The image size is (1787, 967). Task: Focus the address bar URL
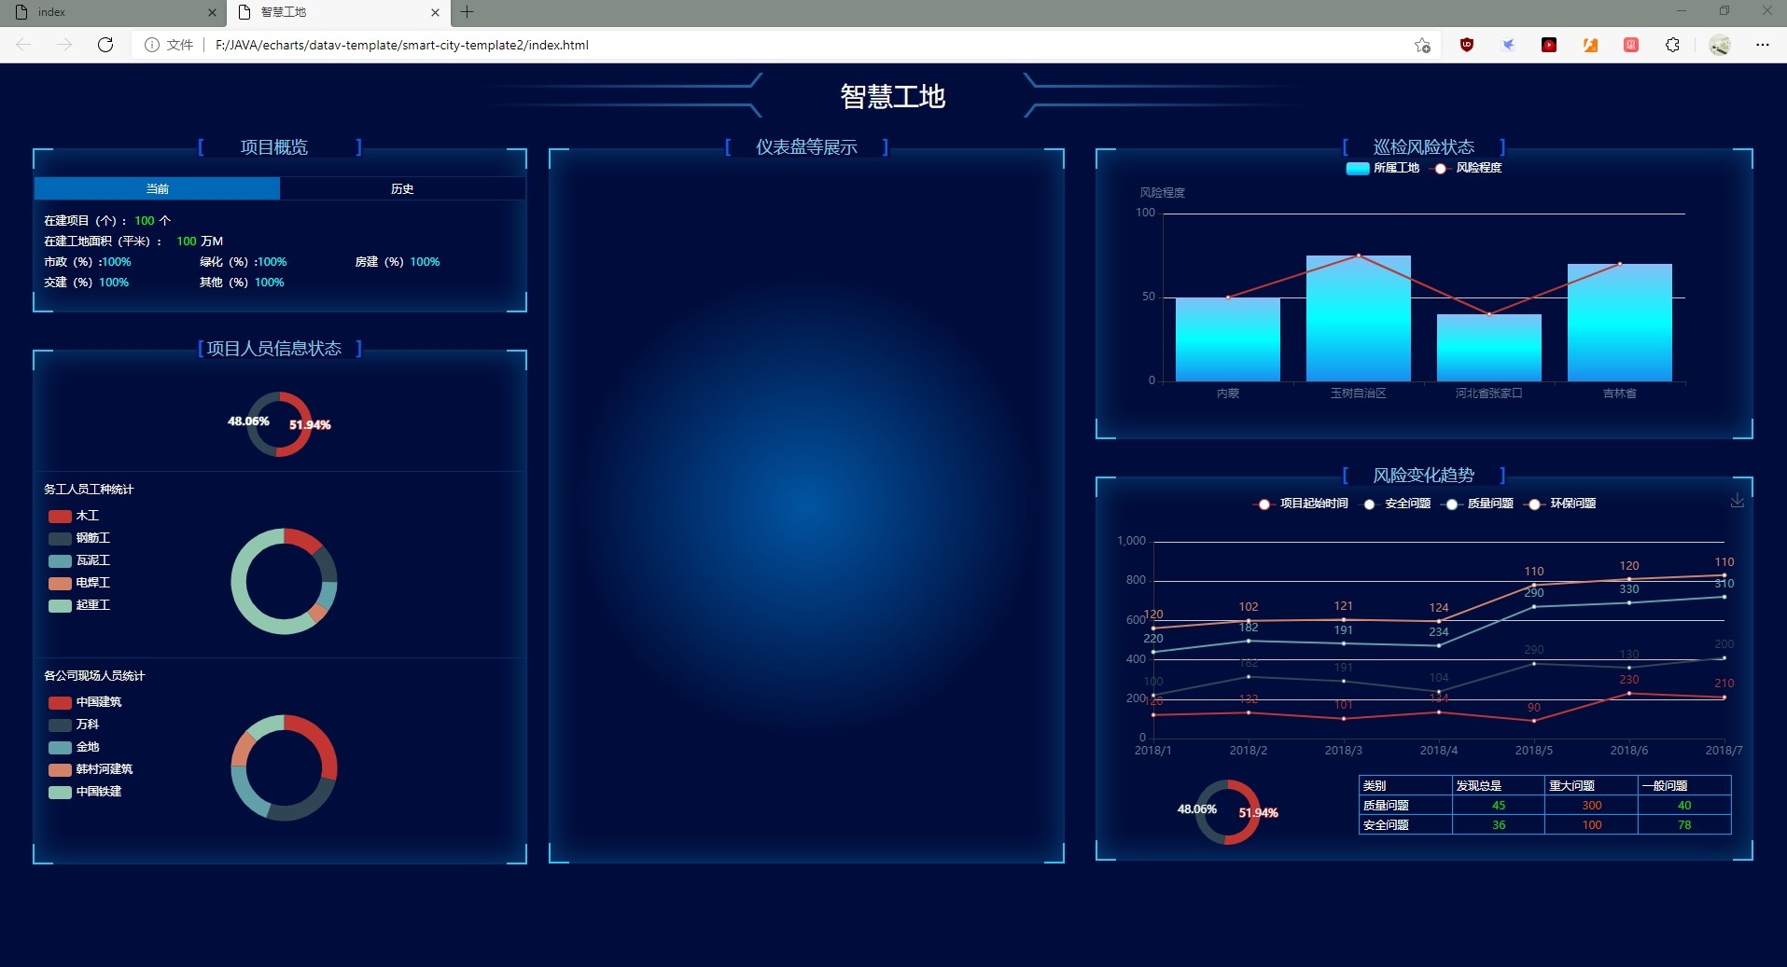pyautogui.click(x=401, y=45)
